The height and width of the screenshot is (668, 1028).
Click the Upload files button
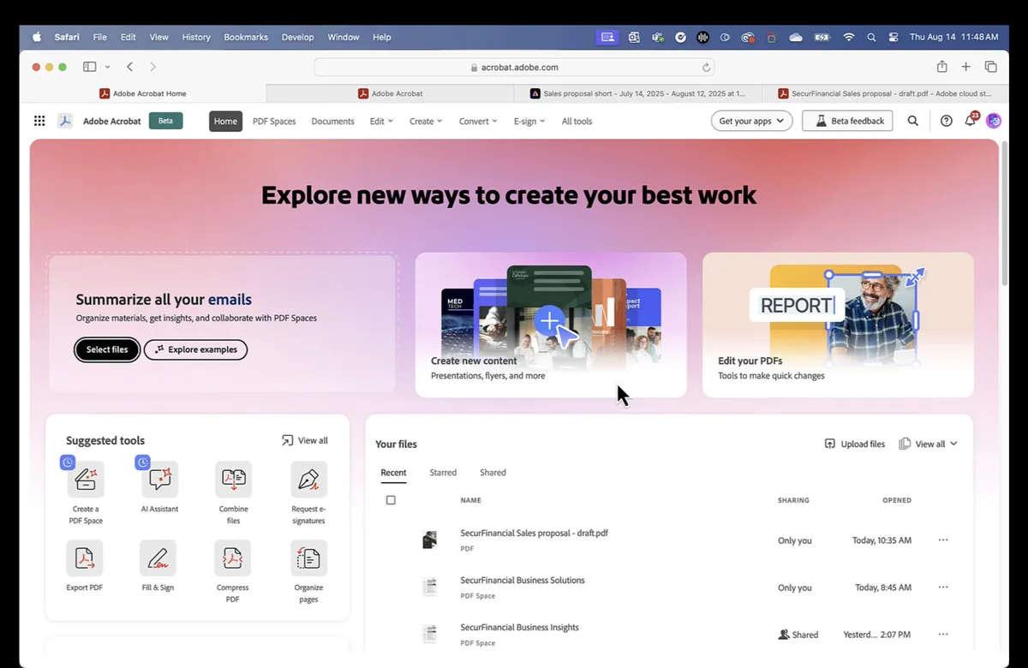854,444
